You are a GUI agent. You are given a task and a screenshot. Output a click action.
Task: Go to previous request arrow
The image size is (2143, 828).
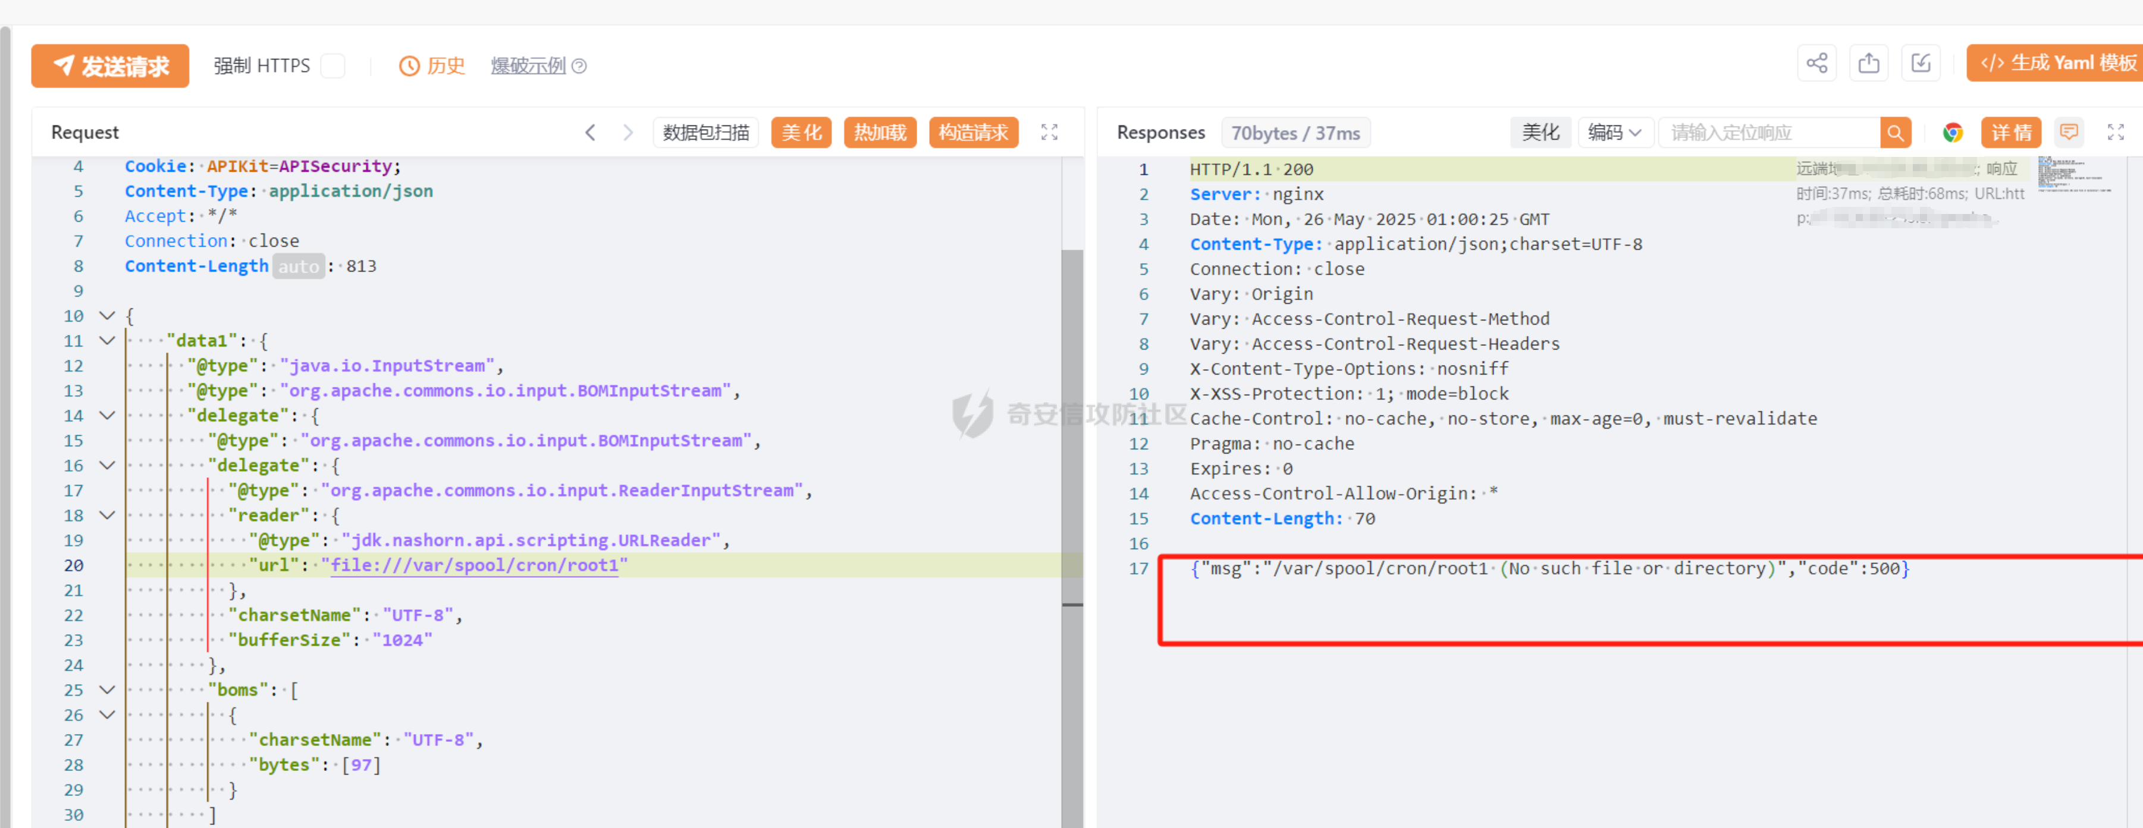point(590,132)
